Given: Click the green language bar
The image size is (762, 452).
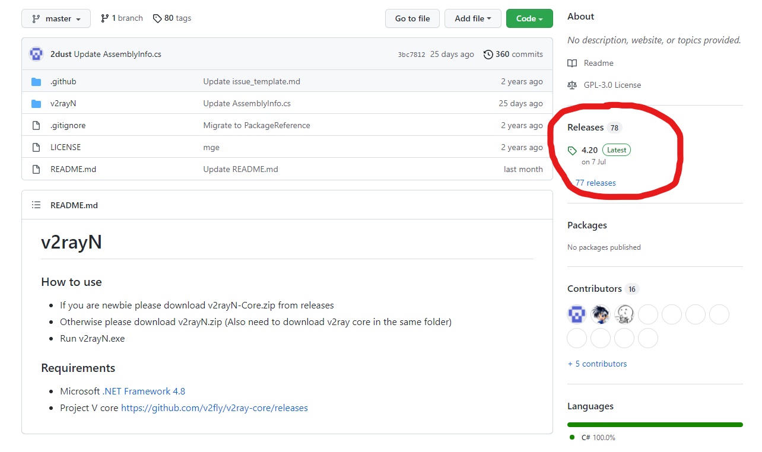Looking at the screenshot, I should point(655,425).
